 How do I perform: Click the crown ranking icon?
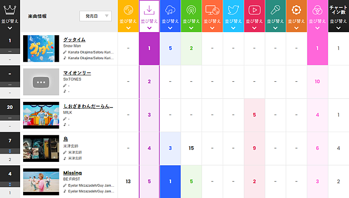click(10, 10)
